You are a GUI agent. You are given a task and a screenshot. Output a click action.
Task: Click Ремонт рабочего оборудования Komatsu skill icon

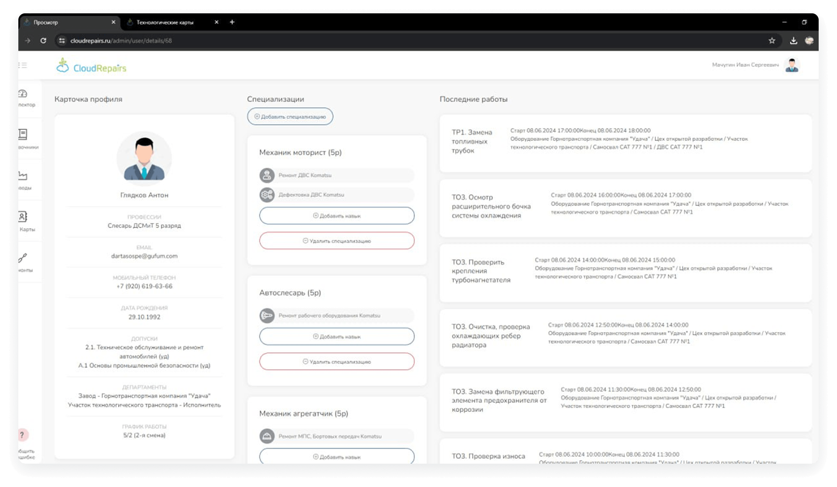(x=267, y=316)
